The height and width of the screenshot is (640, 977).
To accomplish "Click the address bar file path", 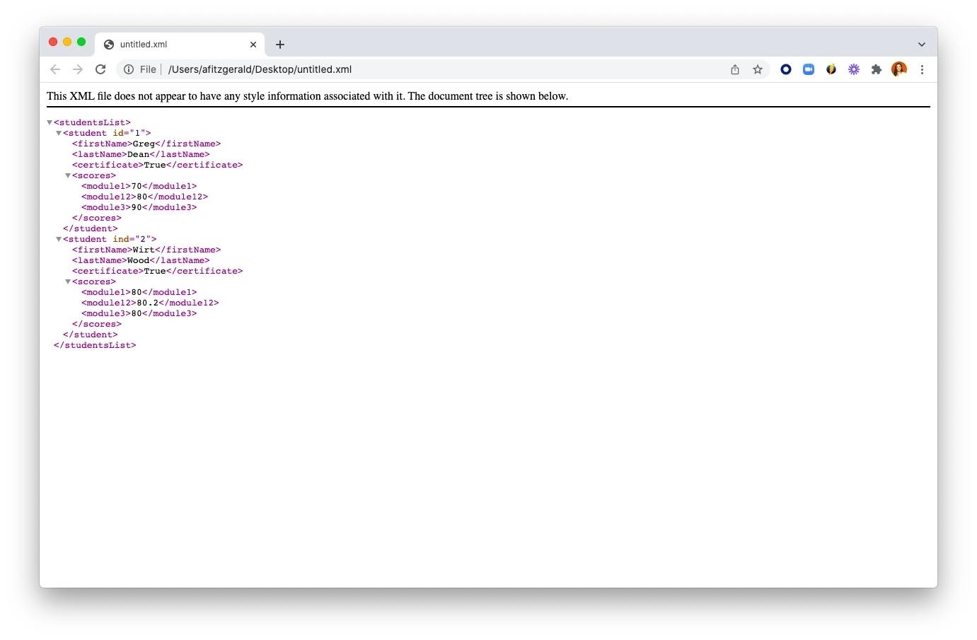I will click(260, 69).
